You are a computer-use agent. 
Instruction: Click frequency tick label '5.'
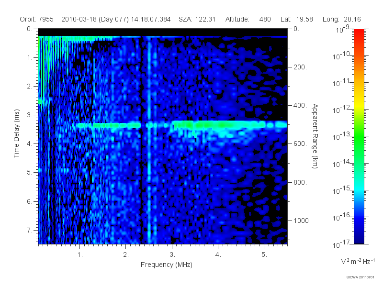(264, 254)
